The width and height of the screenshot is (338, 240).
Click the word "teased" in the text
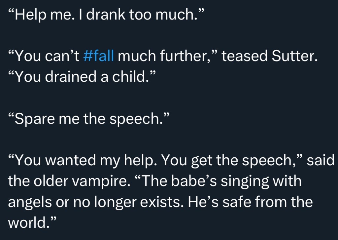tap(244, 57)
